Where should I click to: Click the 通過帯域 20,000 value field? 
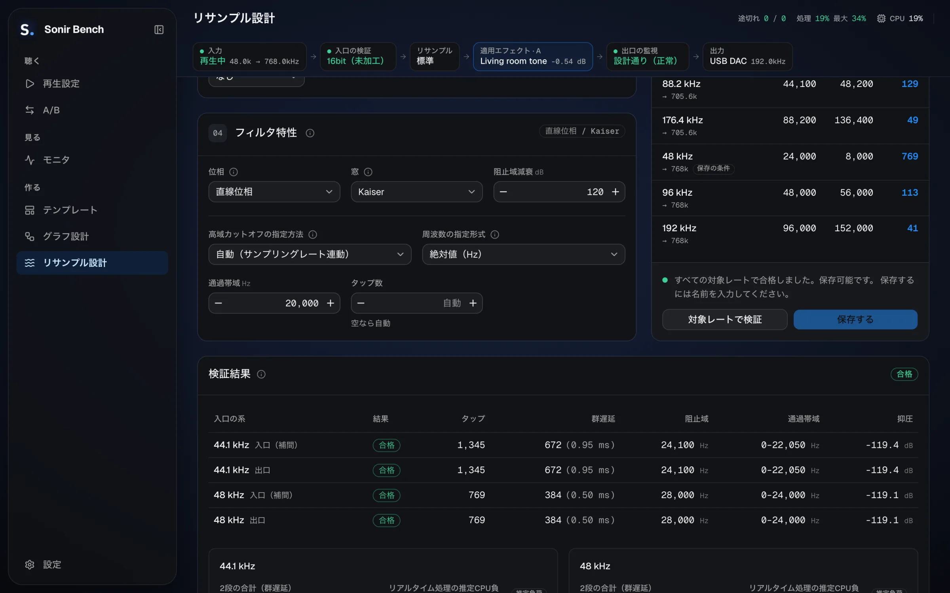point(274,303)
